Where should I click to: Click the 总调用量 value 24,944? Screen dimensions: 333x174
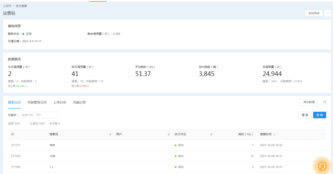click(272, 74)
